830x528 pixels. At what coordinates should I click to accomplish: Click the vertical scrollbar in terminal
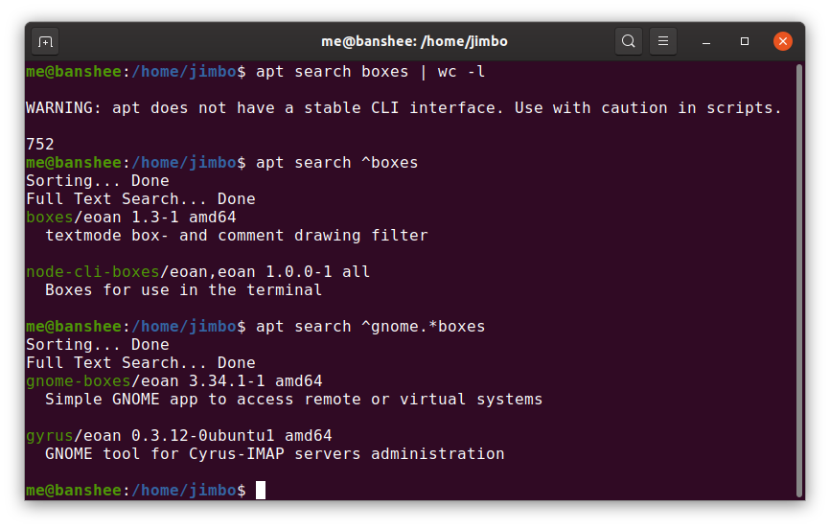point(800,281)
